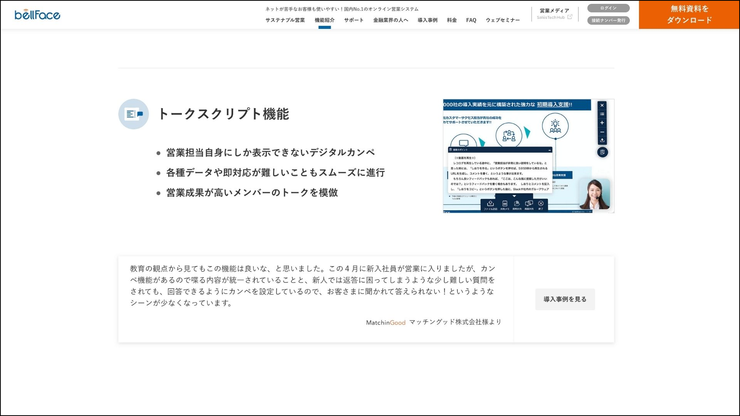
Task: Open the list icon at toolbar top
Action: [602, 114]
